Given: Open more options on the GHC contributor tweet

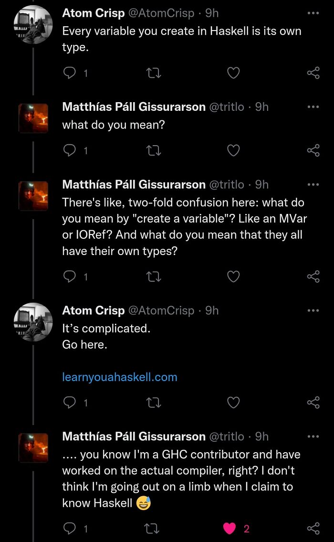Looking at the screenshot, I should click(x=313, y=436).
